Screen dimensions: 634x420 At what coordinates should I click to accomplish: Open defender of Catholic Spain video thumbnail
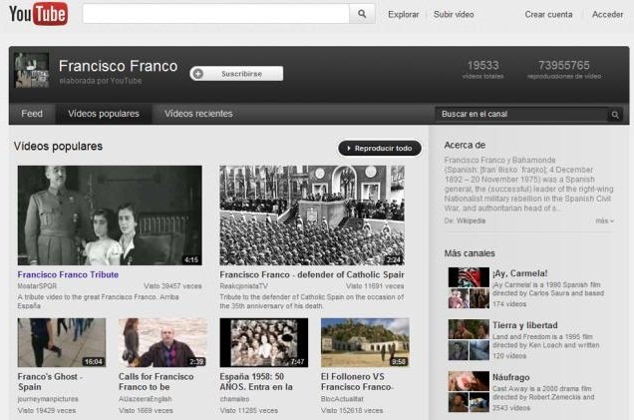coord(312,215)
